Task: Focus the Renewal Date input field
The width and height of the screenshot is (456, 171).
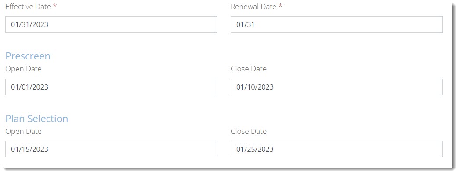Action: coord(337,24)
